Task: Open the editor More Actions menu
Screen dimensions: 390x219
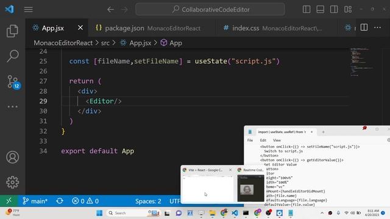Action: pos(378,27)
